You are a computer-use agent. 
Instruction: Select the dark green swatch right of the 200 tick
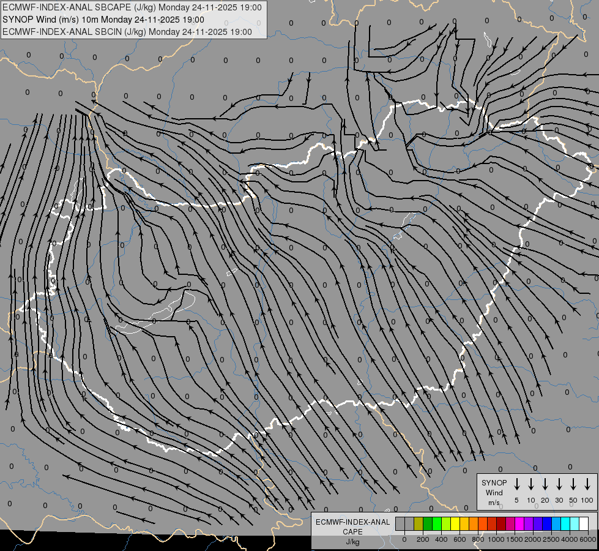pos(428,524)
